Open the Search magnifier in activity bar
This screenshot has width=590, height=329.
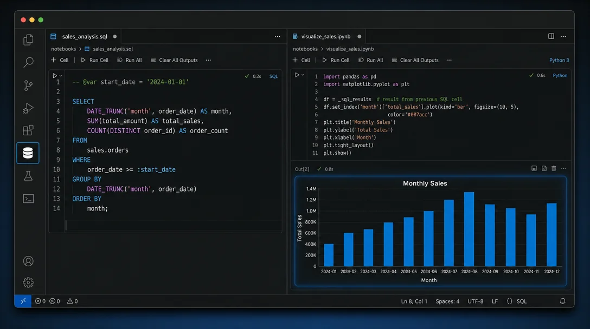coord(28,62)
